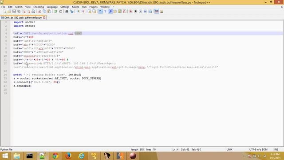Screen dimensions: 284x160
Task: Open the Encoding menu
Action: point(39,7)
